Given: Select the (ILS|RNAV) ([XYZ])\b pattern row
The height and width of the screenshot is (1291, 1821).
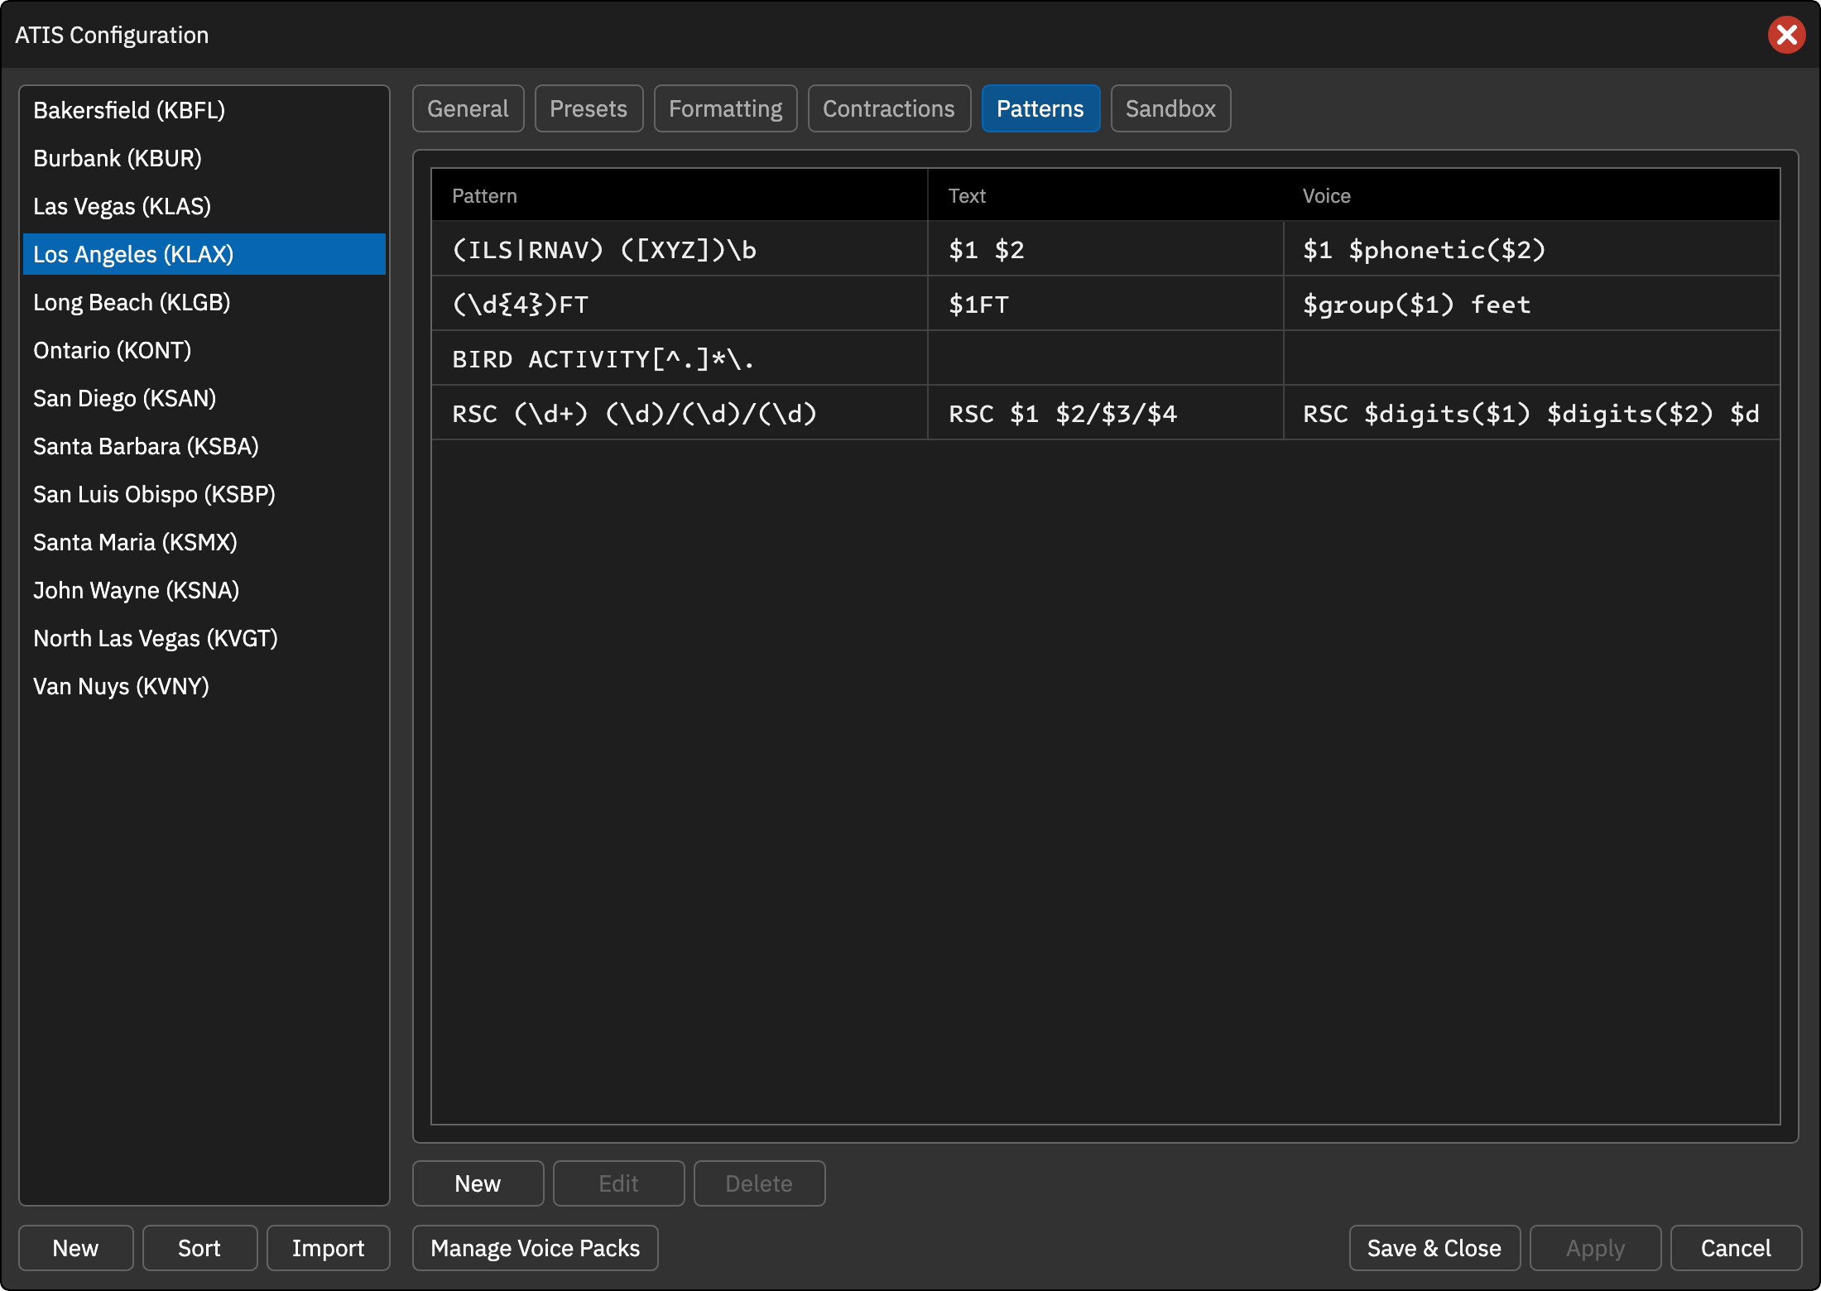Looking at the screenshot, I should click(1106, 249).
